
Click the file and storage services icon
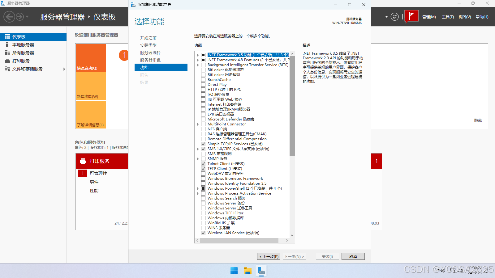7,69
